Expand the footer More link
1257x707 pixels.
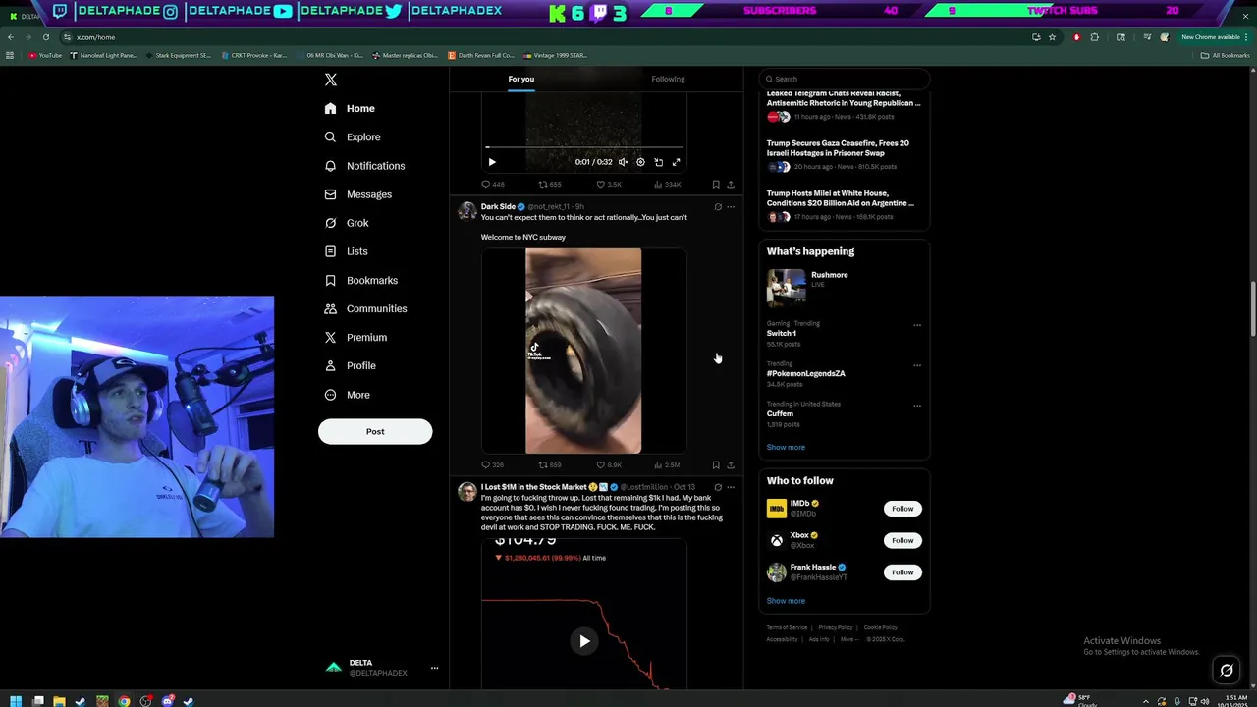click(x=847, y=639)
